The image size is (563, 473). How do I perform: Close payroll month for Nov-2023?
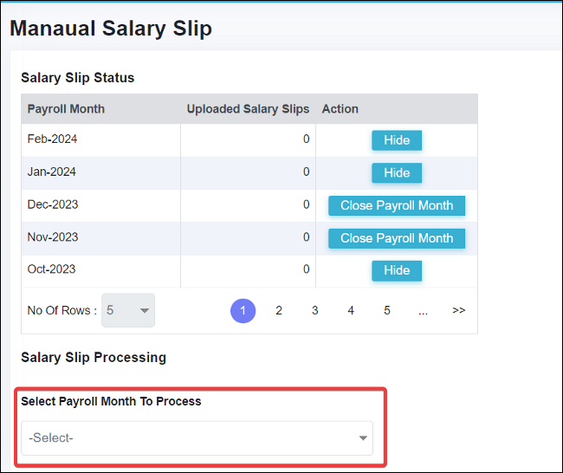[x=397, y=238]
